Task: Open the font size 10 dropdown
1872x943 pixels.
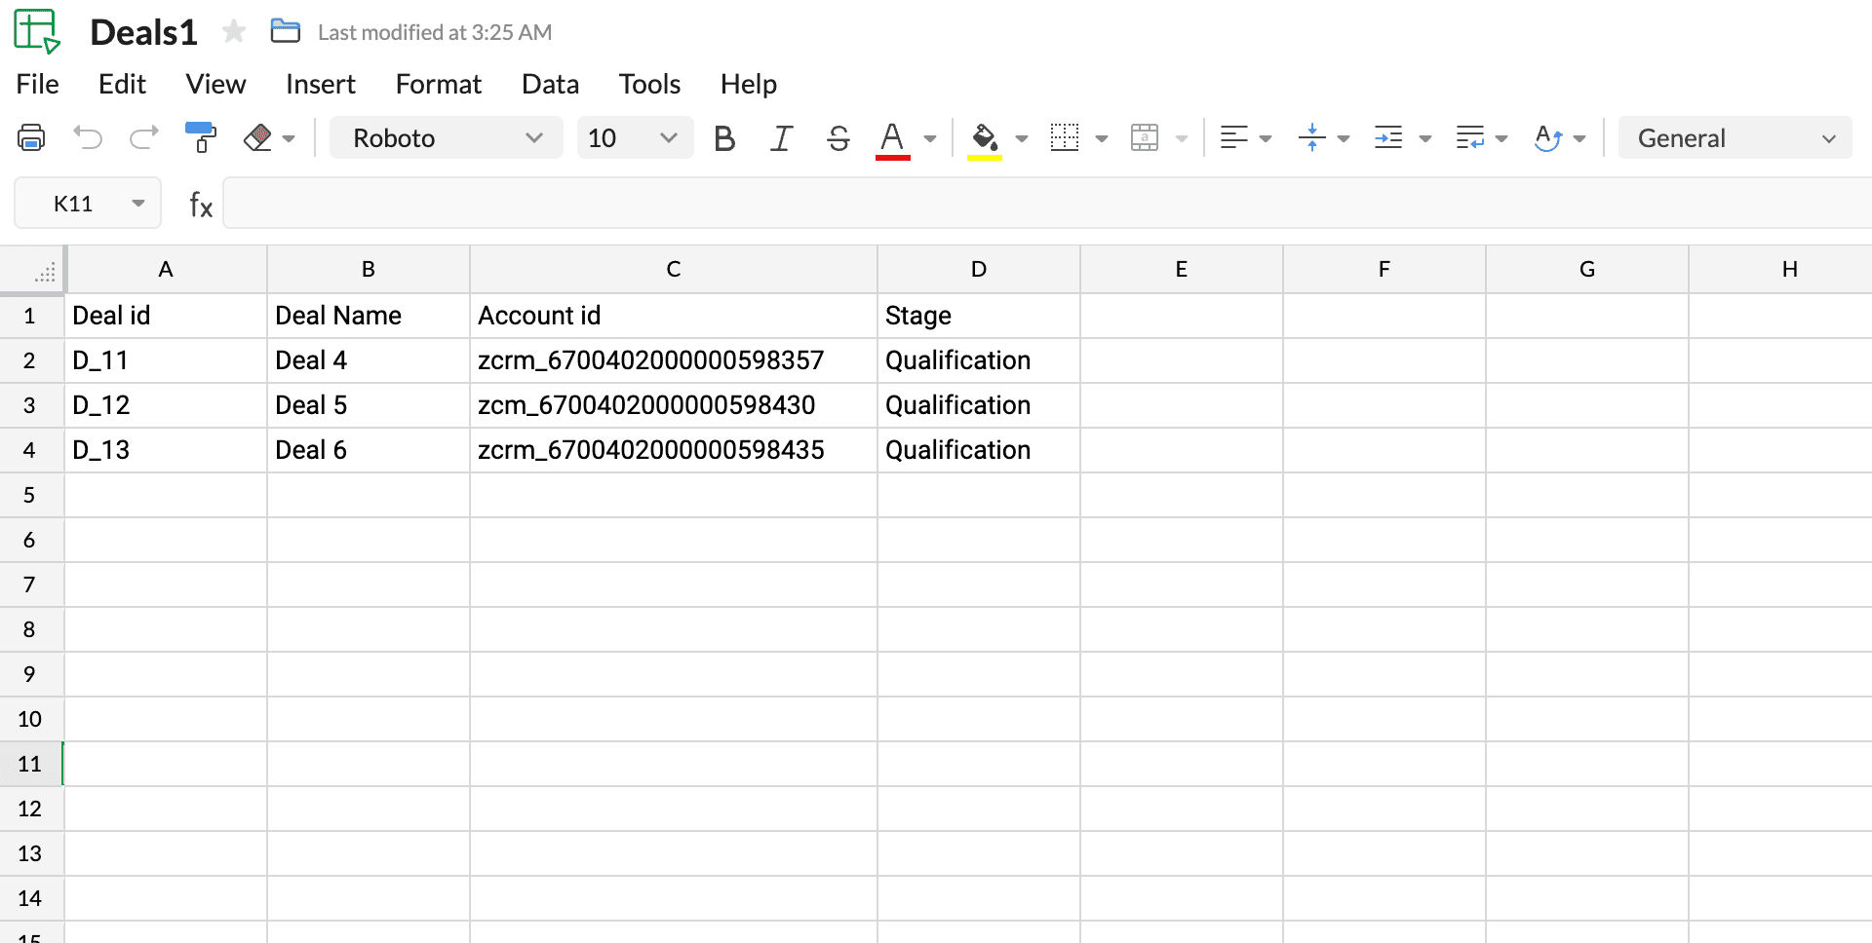Action: (x=635, y=138)
